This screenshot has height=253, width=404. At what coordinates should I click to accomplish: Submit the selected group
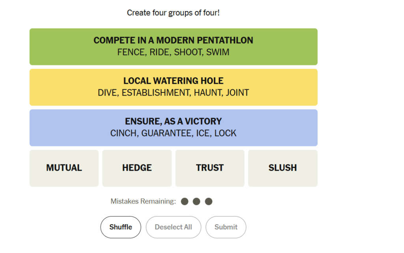tap(226, 227)
